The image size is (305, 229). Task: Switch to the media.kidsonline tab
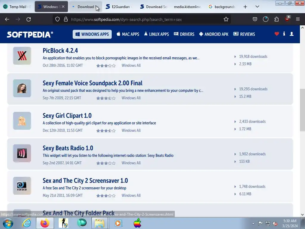click(187, 7)
